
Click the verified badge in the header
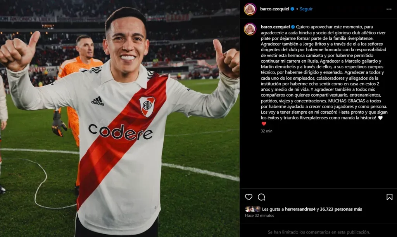[x=292, y=9]
